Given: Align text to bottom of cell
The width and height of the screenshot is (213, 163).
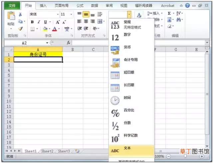Looking at the screenshot, I should click(93, 14).
